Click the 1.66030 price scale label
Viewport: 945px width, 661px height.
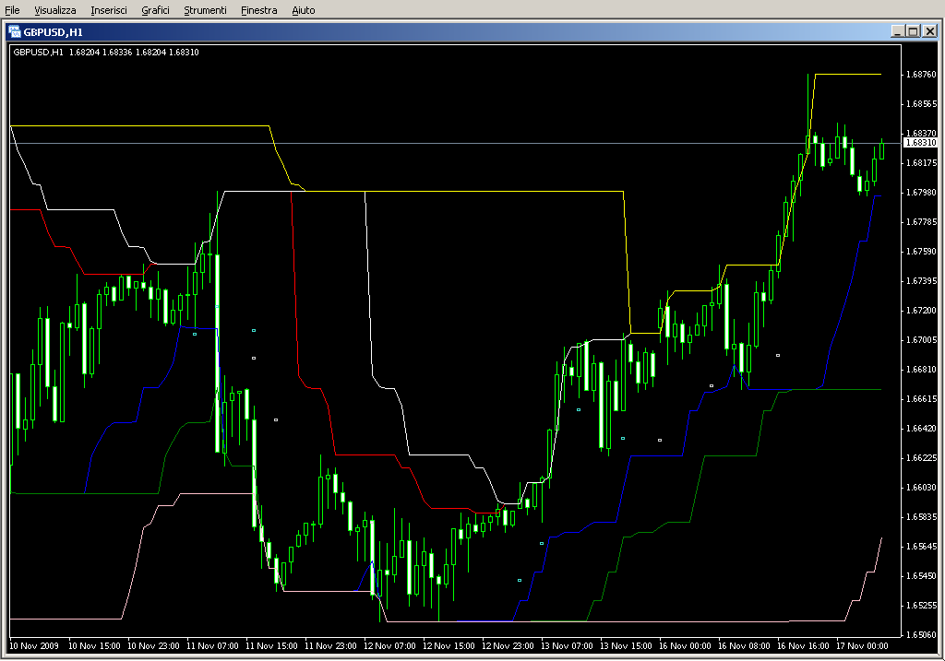tap(922, 487)
